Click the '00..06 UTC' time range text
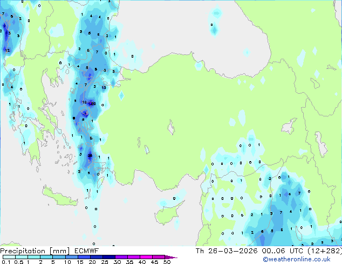Viewport: 342px width, 264px height. click(x=283, y=251)
